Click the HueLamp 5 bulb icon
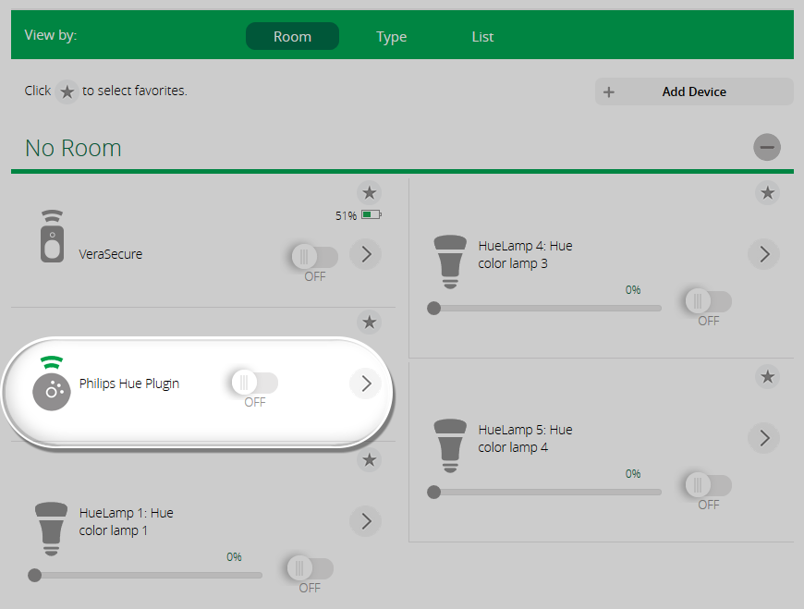 (x=450, y=446)
